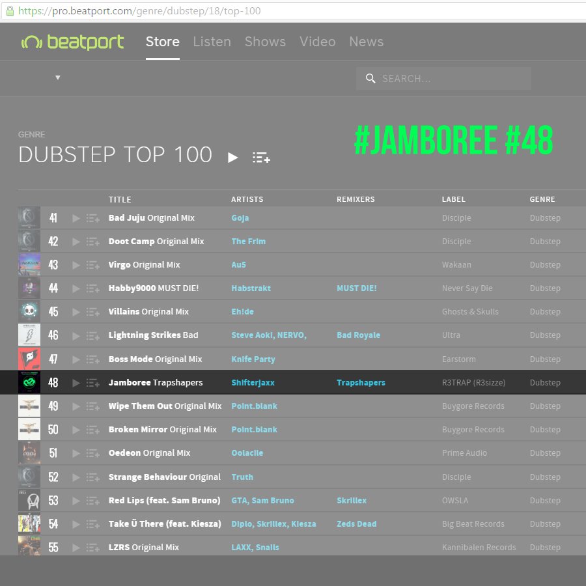
Task: Open the Jamboree track artwork thumbnail
Action: pos(29,382)
